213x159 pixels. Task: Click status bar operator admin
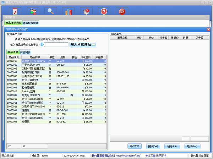pyautogui.click(x=39, y=155)
